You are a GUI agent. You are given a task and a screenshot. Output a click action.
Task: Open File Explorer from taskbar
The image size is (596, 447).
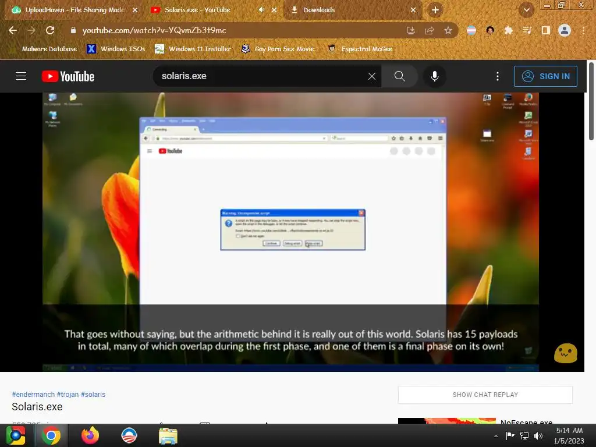pos(168,435)
